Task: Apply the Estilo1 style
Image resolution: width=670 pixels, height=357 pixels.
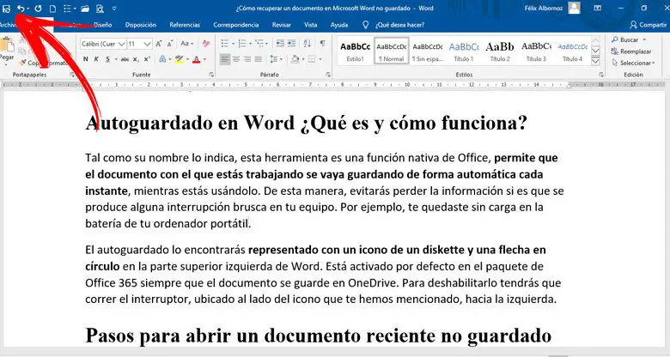Action: (355, 51)
